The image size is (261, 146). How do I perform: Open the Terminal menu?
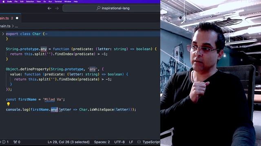click(x=58, y=2)
